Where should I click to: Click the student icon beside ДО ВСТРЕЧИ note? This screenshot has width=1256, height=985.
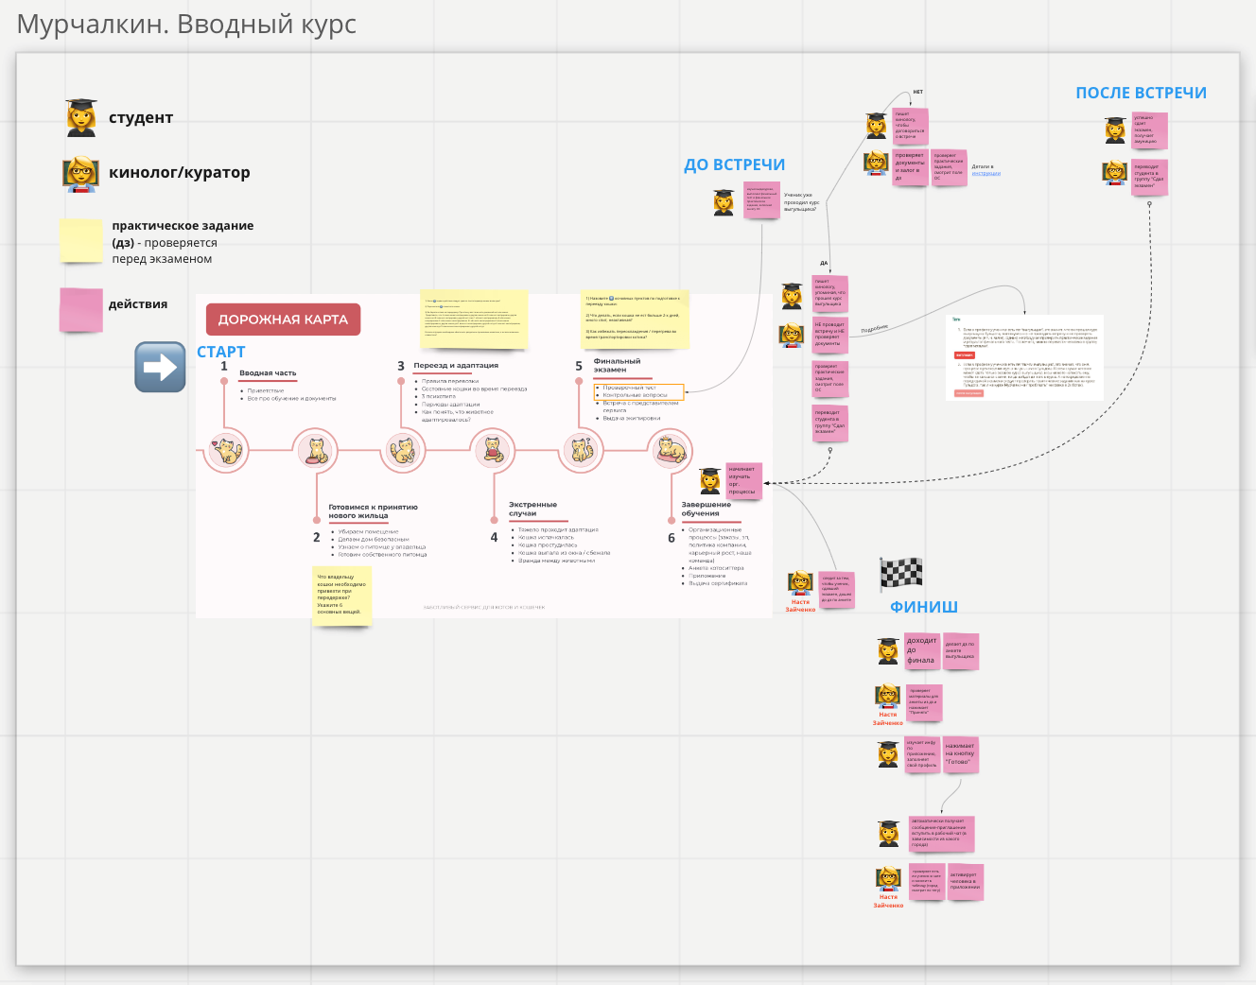724,202
